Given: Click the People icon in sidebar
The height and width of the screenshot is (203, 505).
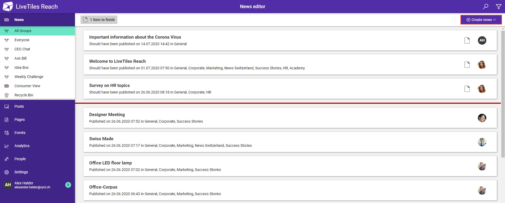Looking at the screenshot, I should [7, 159].
